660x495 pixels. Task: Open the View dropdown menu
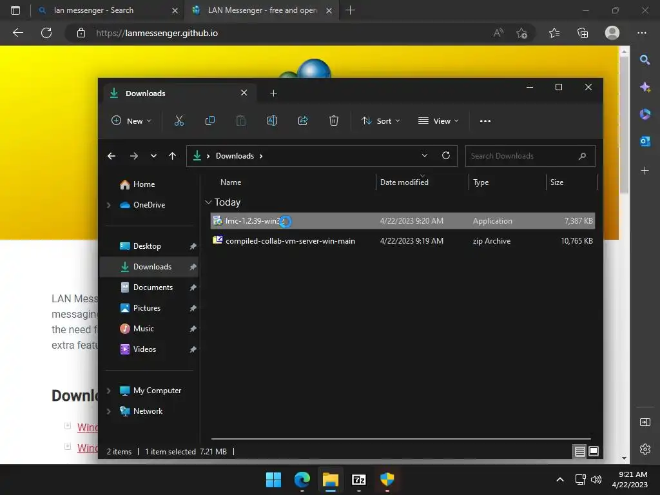[x=438, y=121]
